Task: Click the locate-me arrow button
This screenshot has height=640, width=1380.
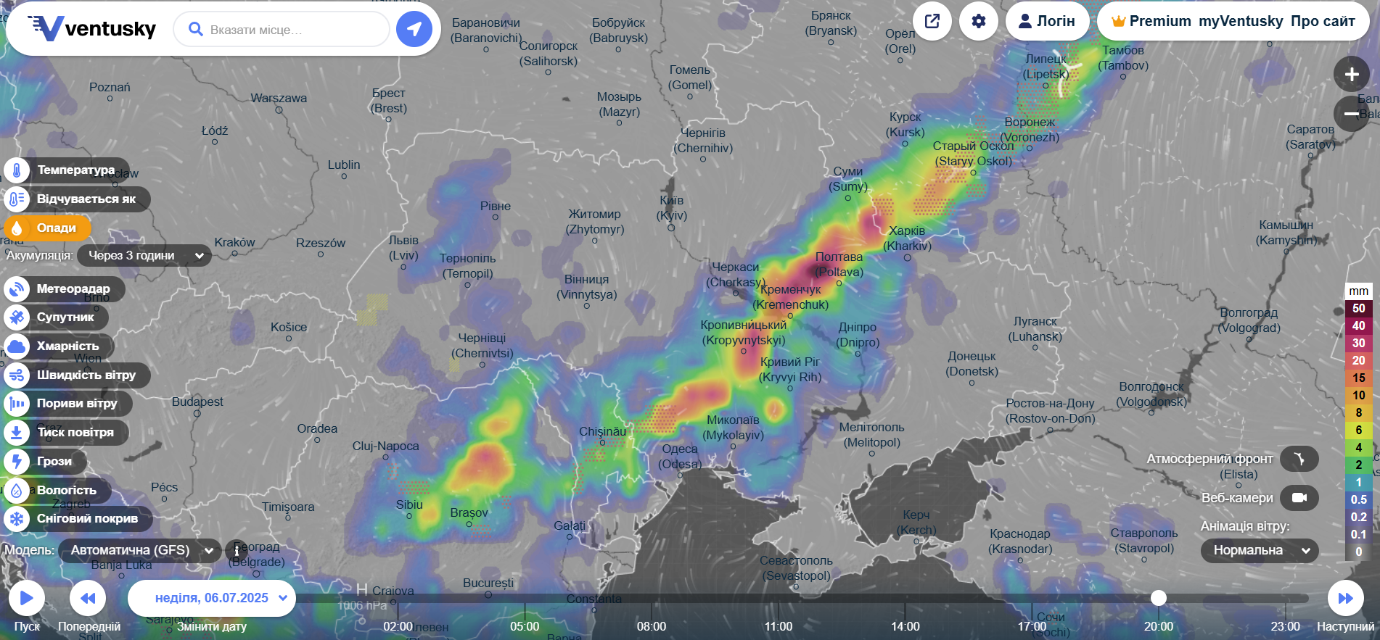Action: coord(414,30)
